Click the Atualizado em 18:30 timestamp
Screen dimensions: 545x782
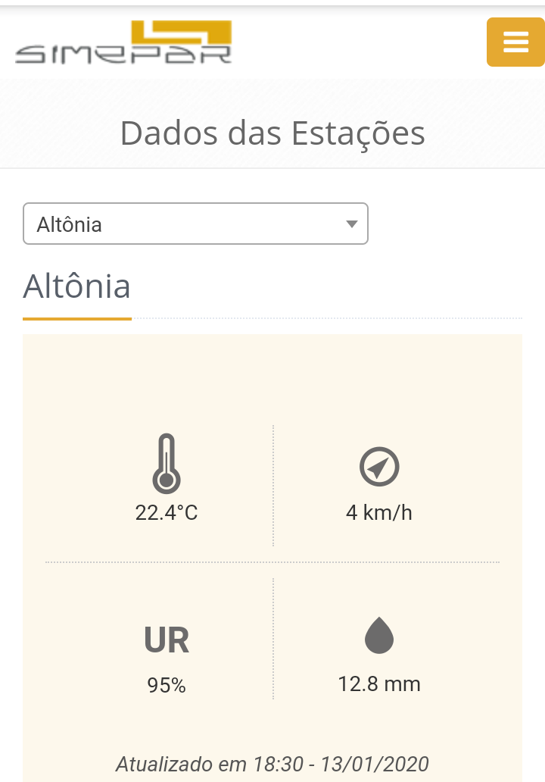click(x=272, y=763)
